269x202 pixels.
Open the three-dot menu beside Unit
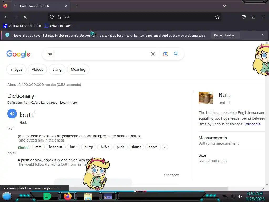229,103
